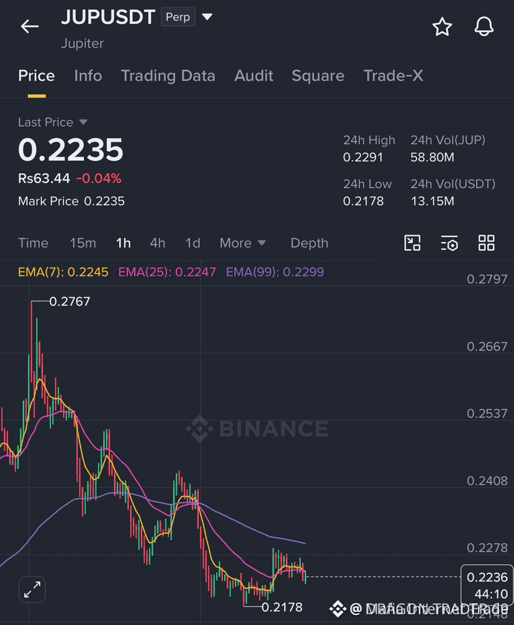This screenshot has width=514, height=625.
Task: Open price alerts via the bell icon
Action: pos(484,27)
